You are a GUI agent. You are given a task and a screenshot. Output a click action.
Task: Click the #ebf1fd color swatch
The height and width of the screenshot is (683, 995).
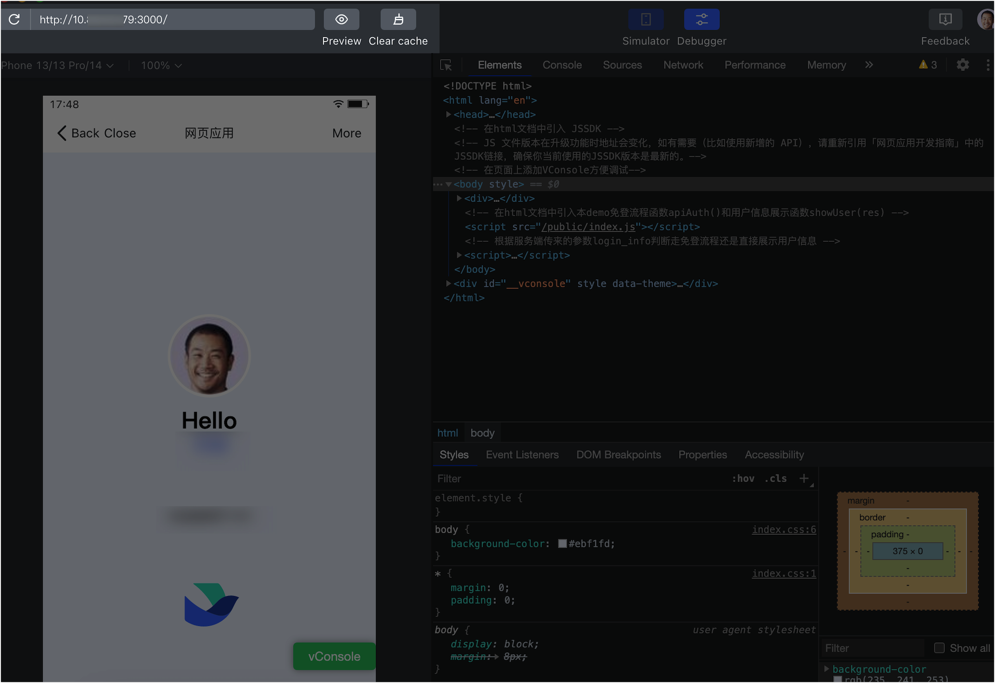562,543
